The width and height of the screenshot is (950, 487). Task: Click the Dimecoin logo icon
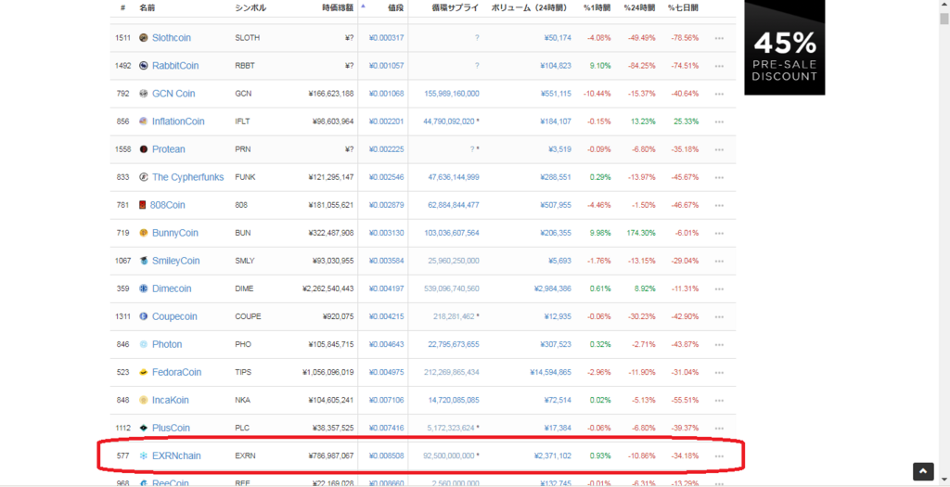click(x=144, y=288)
